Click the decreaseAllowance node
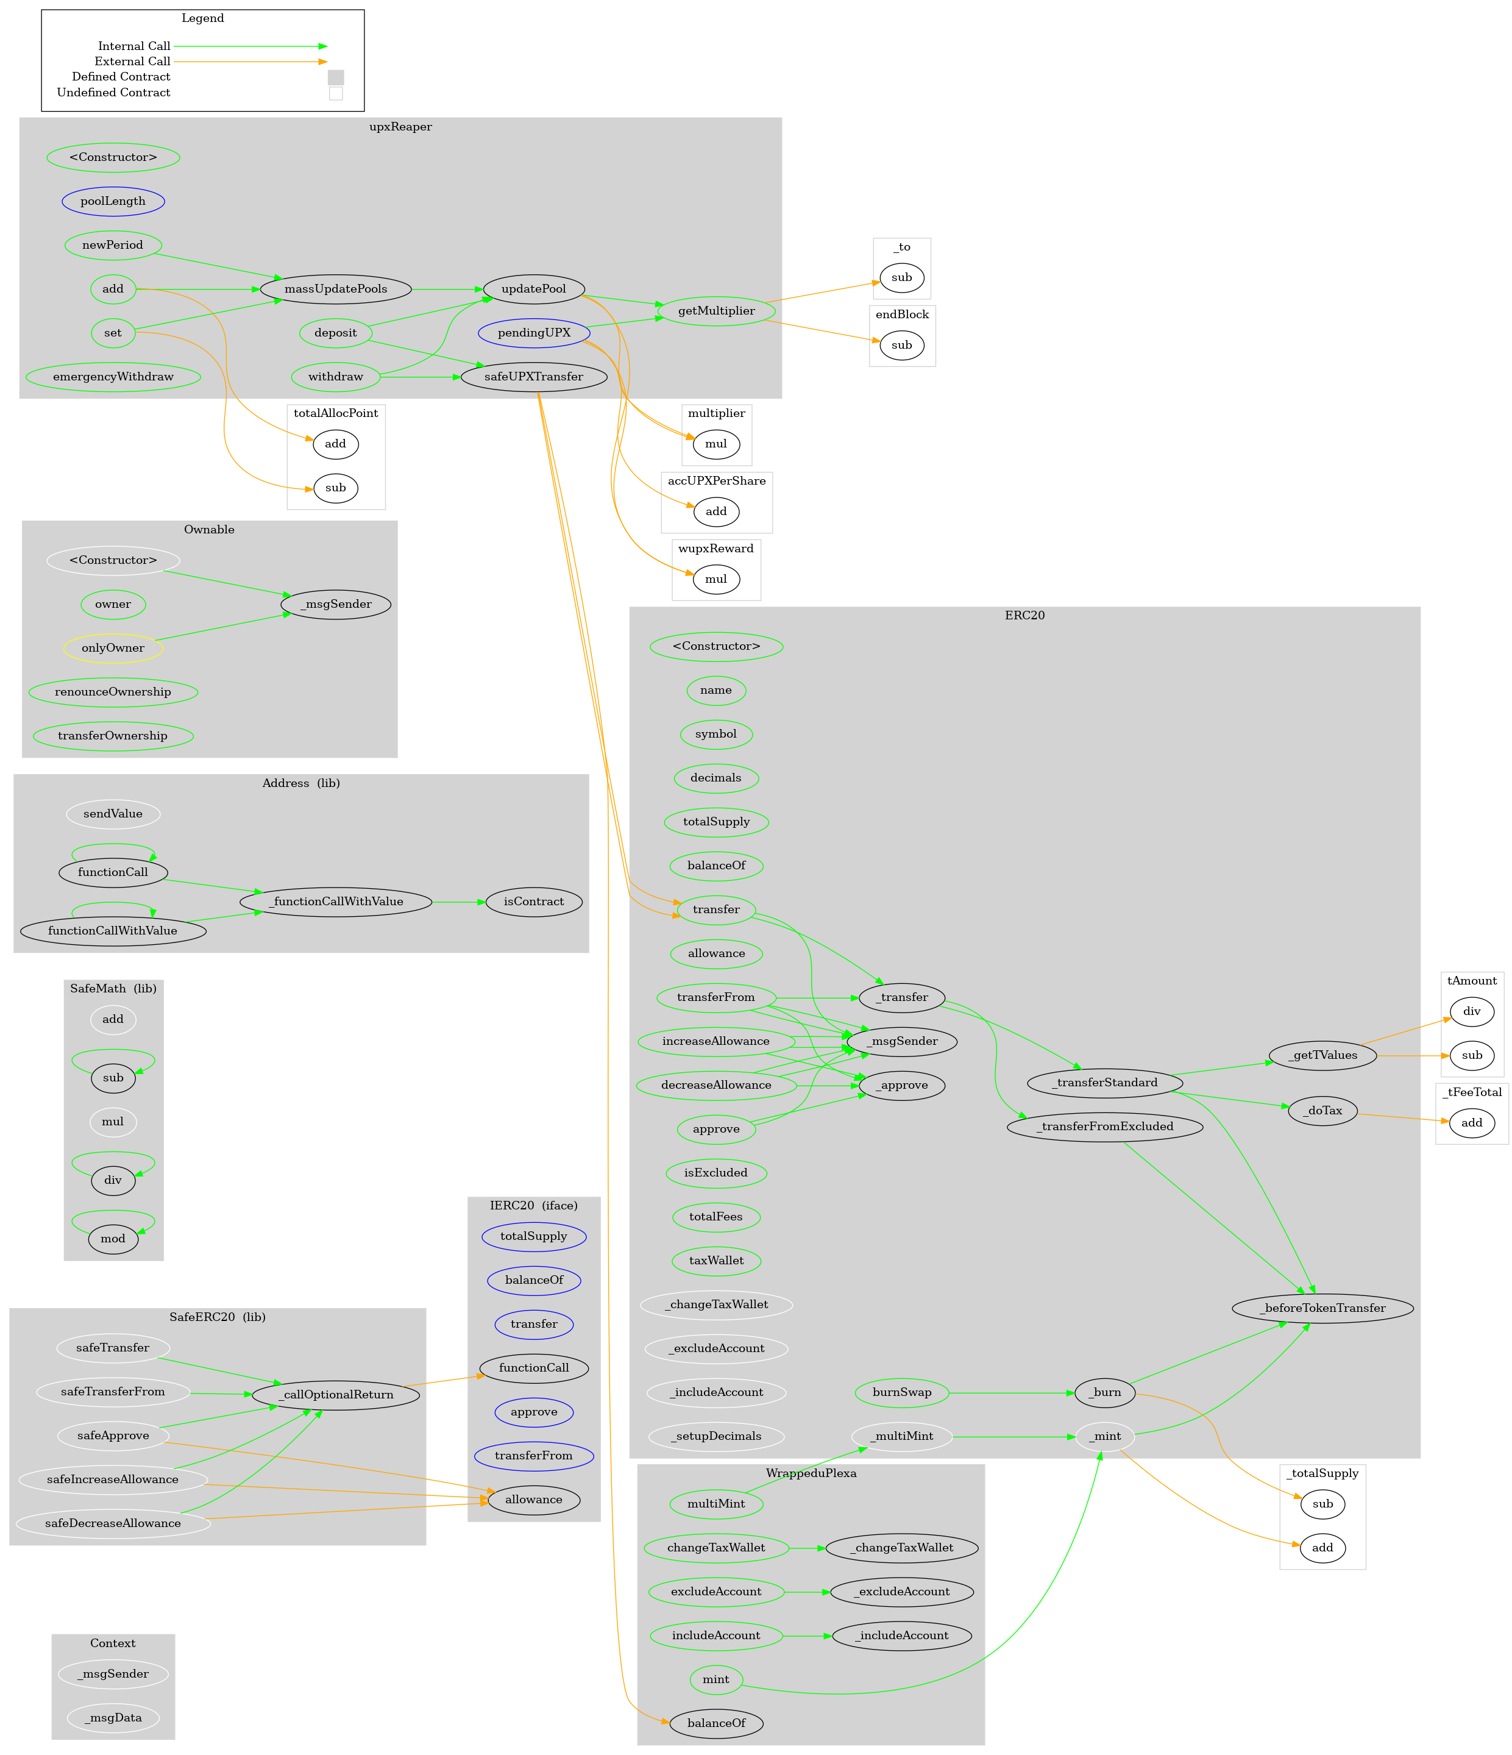Image resolution: width=1512 pixels, height=1755 pixels. (716, 1085)
